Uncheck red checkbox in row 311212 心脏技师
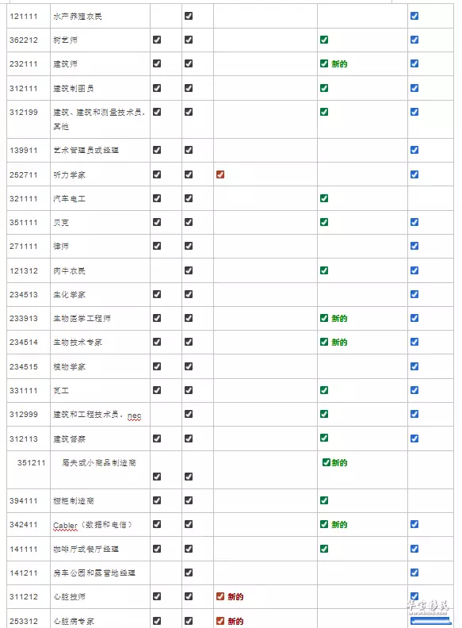Screen dimensions: 462x628 [x=220, y=596]
